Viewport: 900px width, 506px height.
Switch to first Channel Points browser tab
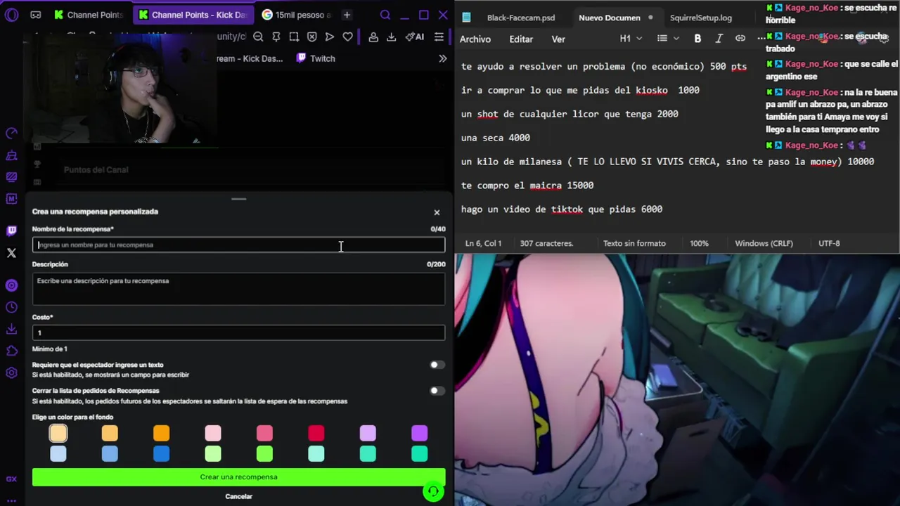point(88,15)
